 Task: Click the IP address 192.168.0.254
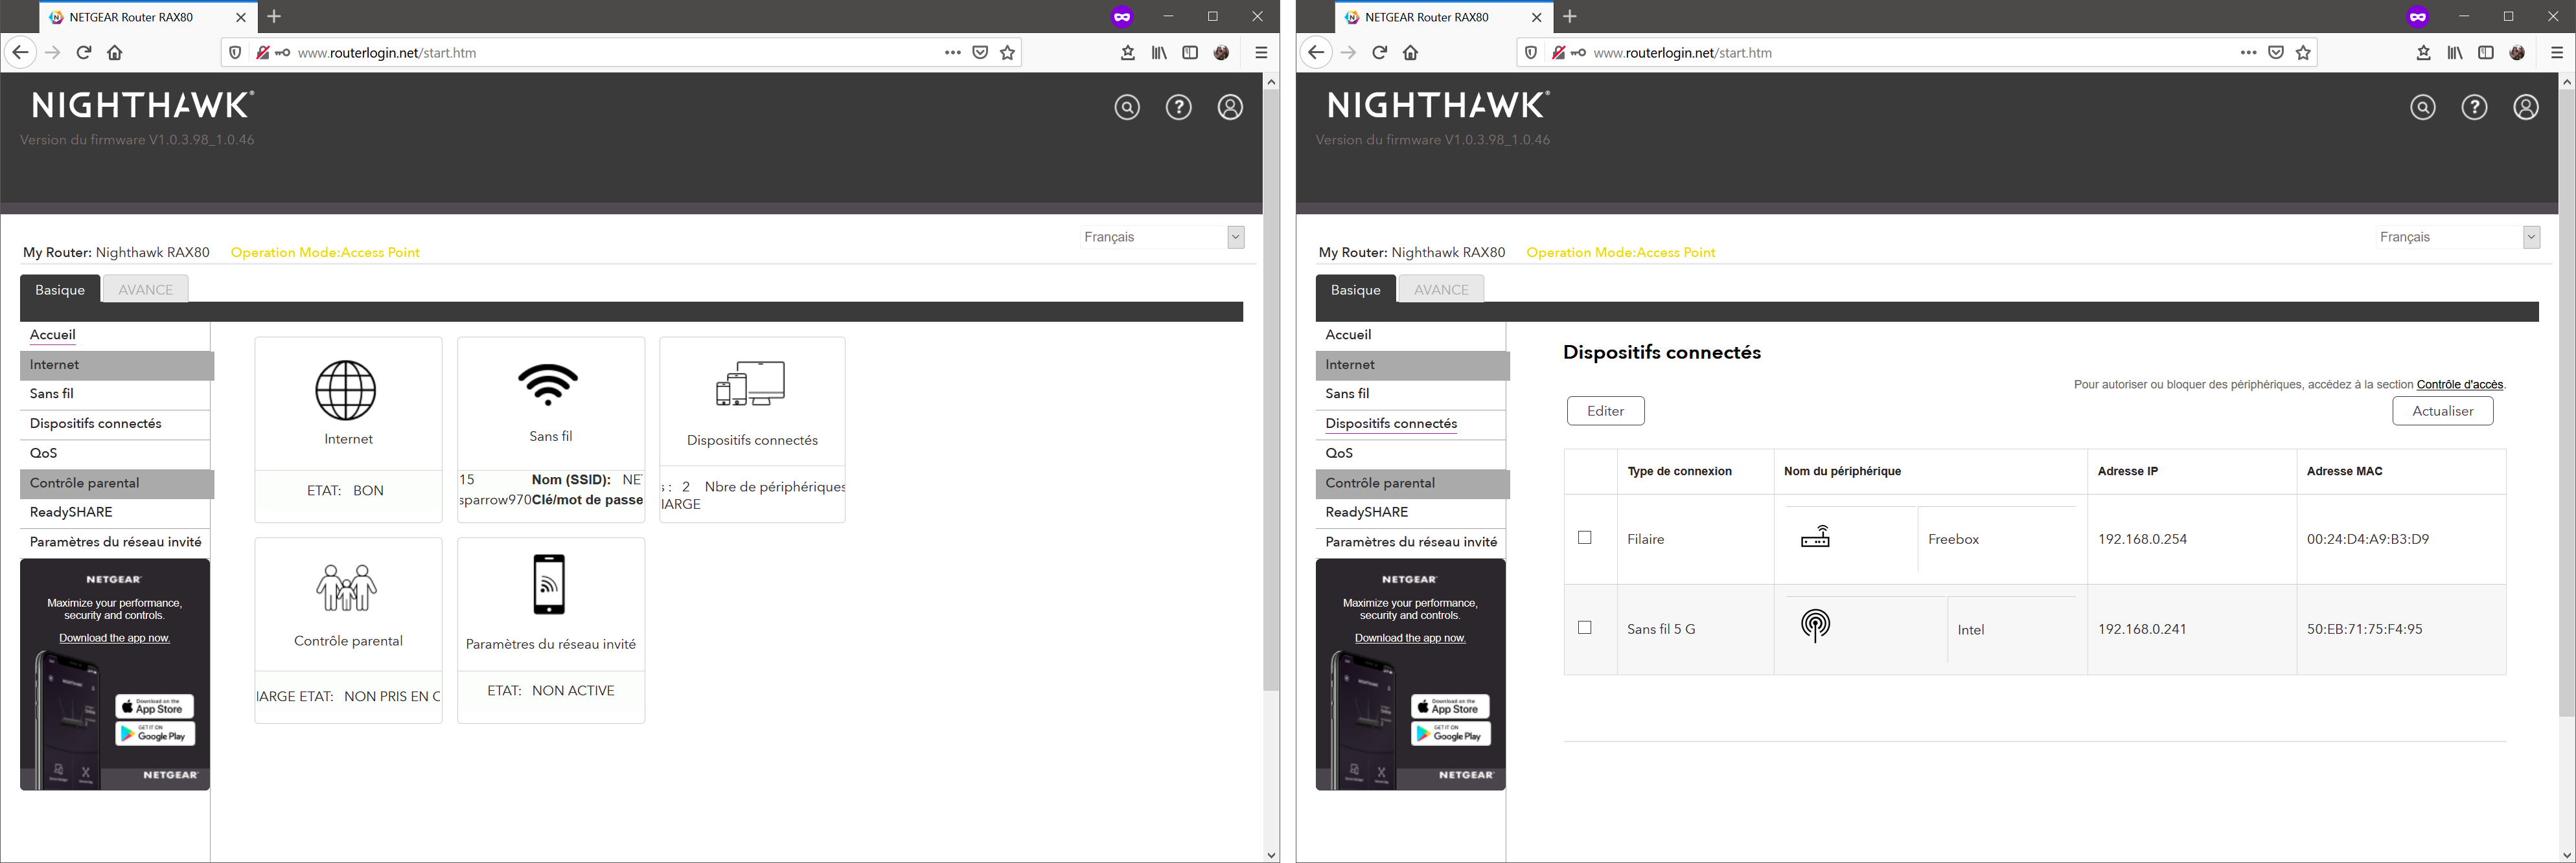pos(2142,539)
